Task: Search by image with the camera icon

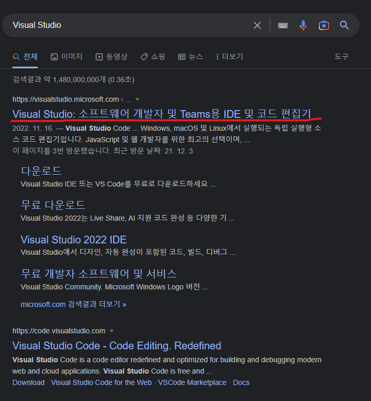Action: [x=323, y=25]
